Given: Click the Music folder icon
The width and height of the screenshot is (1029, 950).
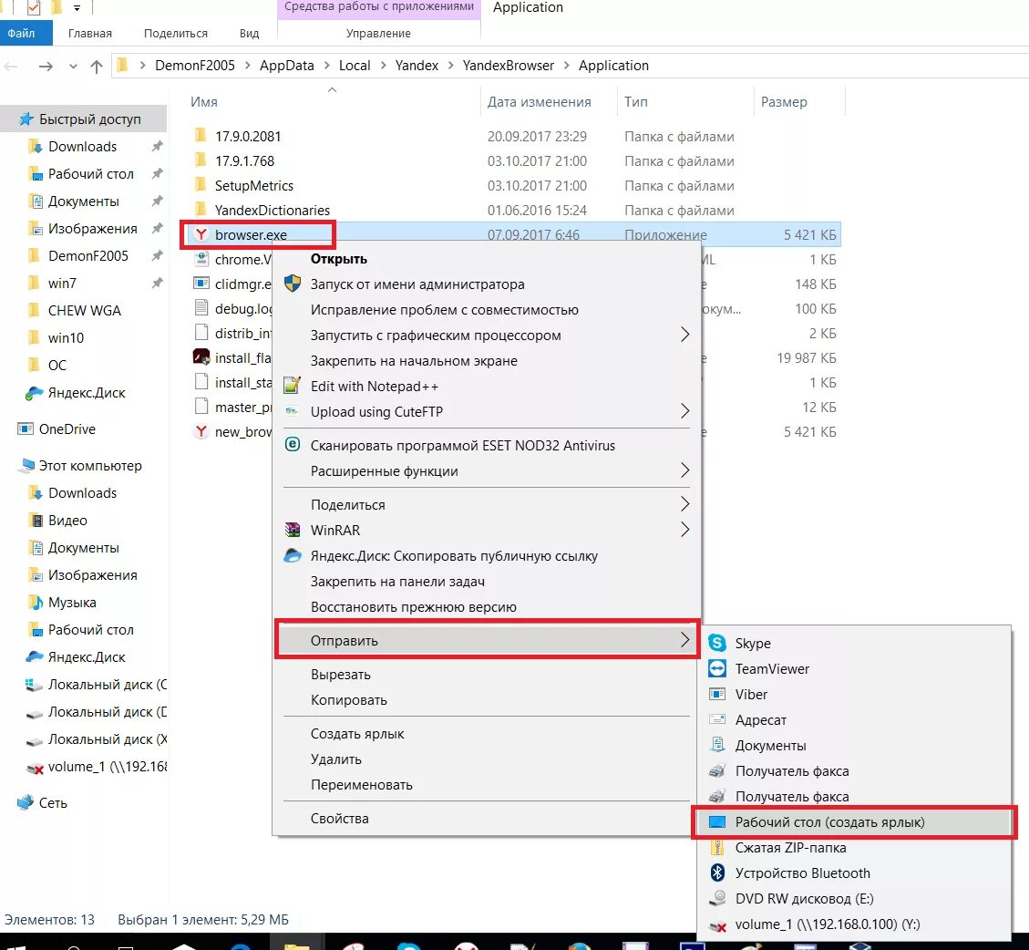Looking at the screenshot, I should [36, 602].
